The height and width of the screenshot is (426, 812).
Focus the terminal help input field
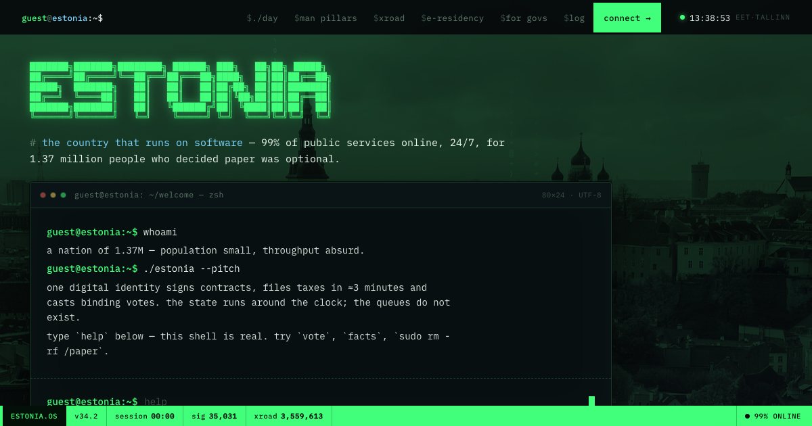[x=365, y=401]
